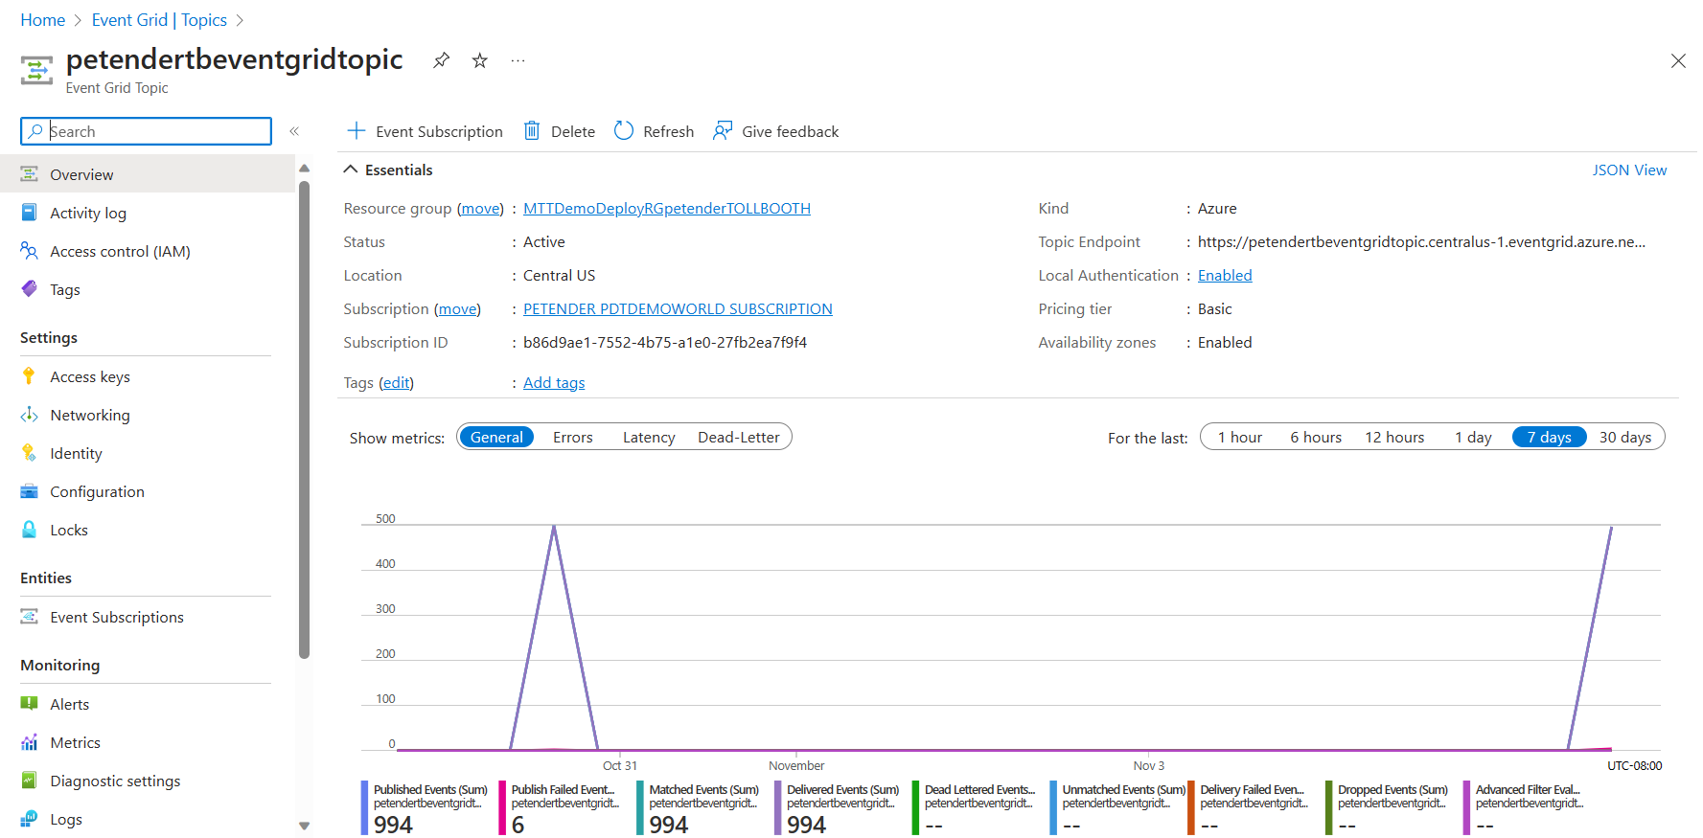Viewport: 1703px width, 838px height.
Task: Set time range to 1 hour
Action: [x=1240, y=437]
